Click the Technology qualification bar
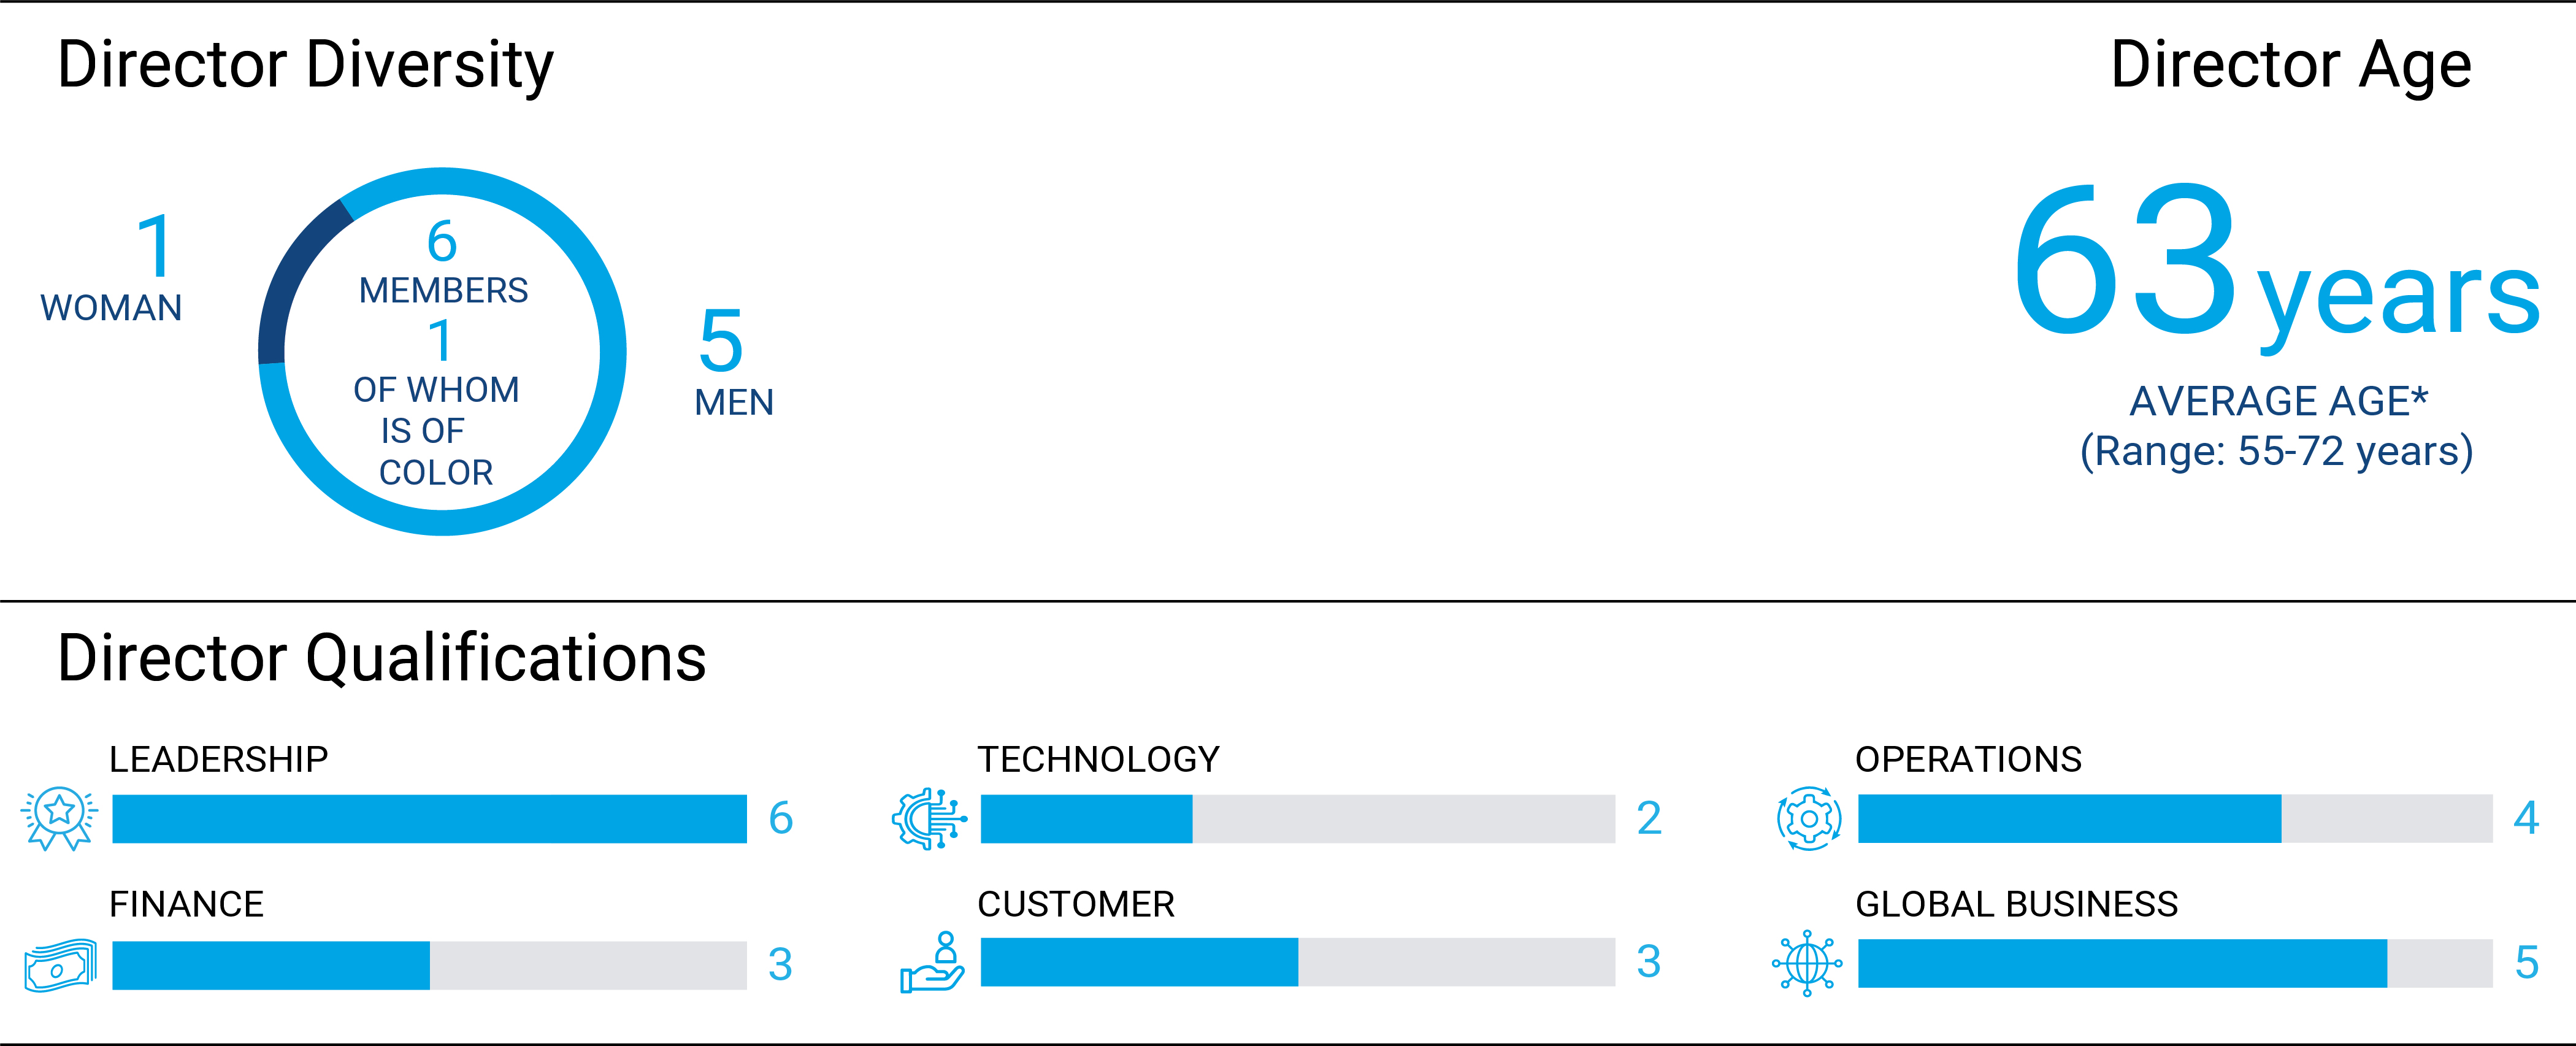 1297,819
